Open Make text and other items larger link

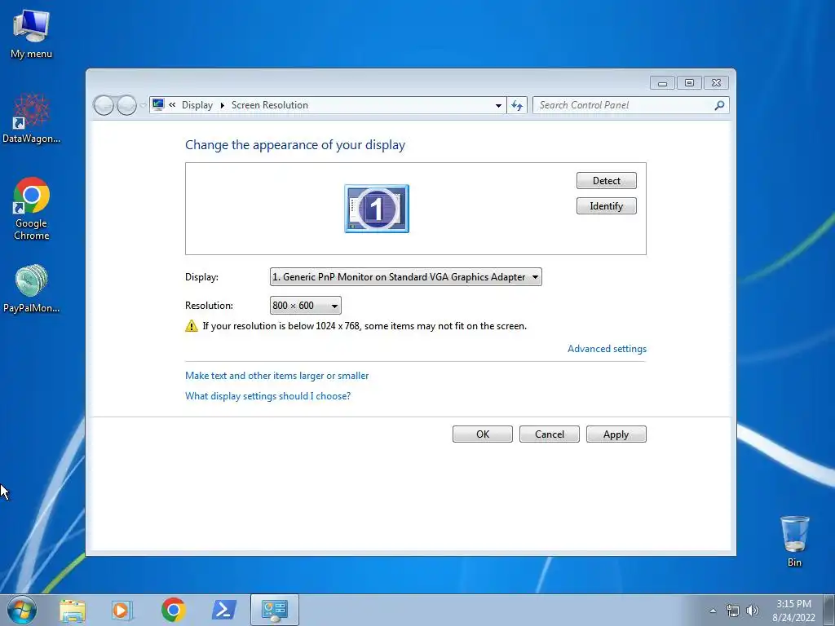coord(277,375)
